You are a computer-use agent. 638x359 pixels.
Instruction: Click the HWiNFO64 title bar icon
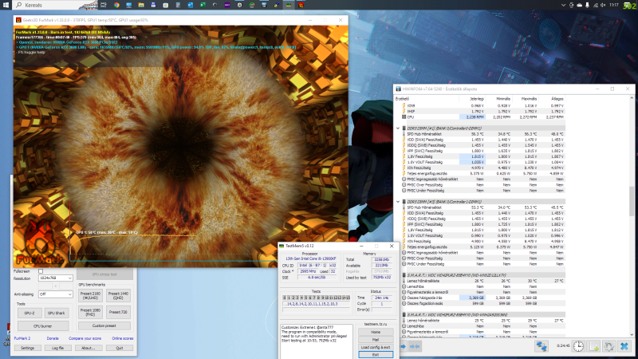tap(398, 89)
